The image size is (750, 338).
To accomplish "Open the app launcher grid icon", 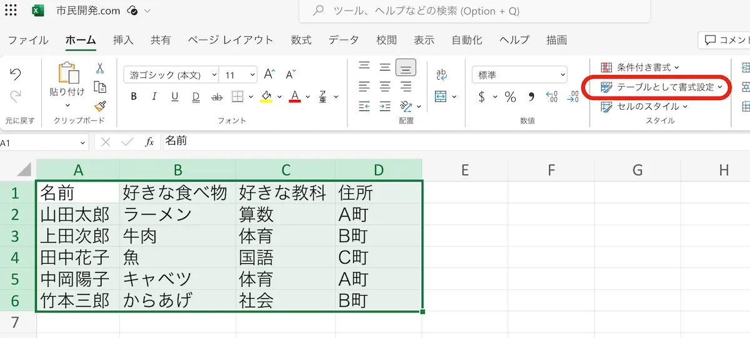I will tap(11, 11).
